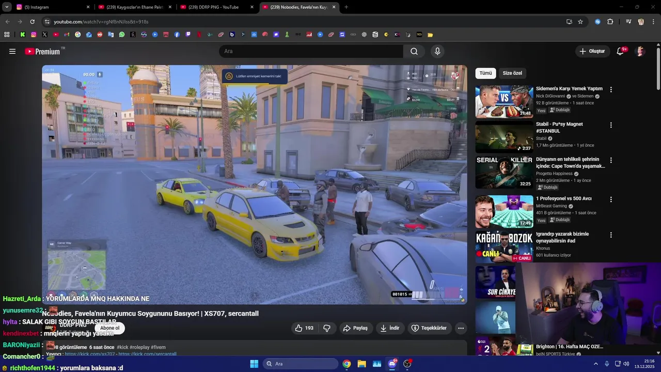Open Twitch bookmark icon
Image resolution: width=661 pixels, height=372 pixels.
[188, 35]
